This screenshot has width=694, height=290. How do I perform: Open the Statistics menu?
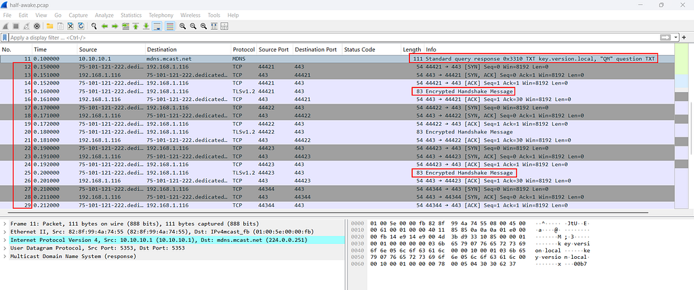pyautogui.click(x=131, y=15)
